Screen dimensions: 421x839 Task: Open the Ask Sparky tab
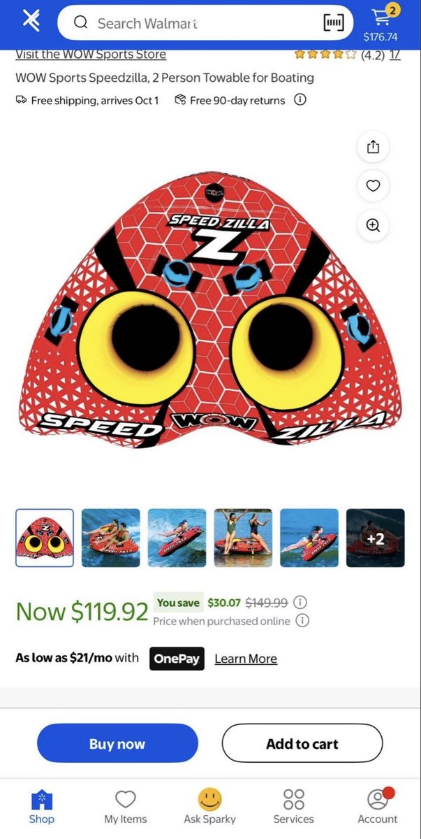point(209,808)
